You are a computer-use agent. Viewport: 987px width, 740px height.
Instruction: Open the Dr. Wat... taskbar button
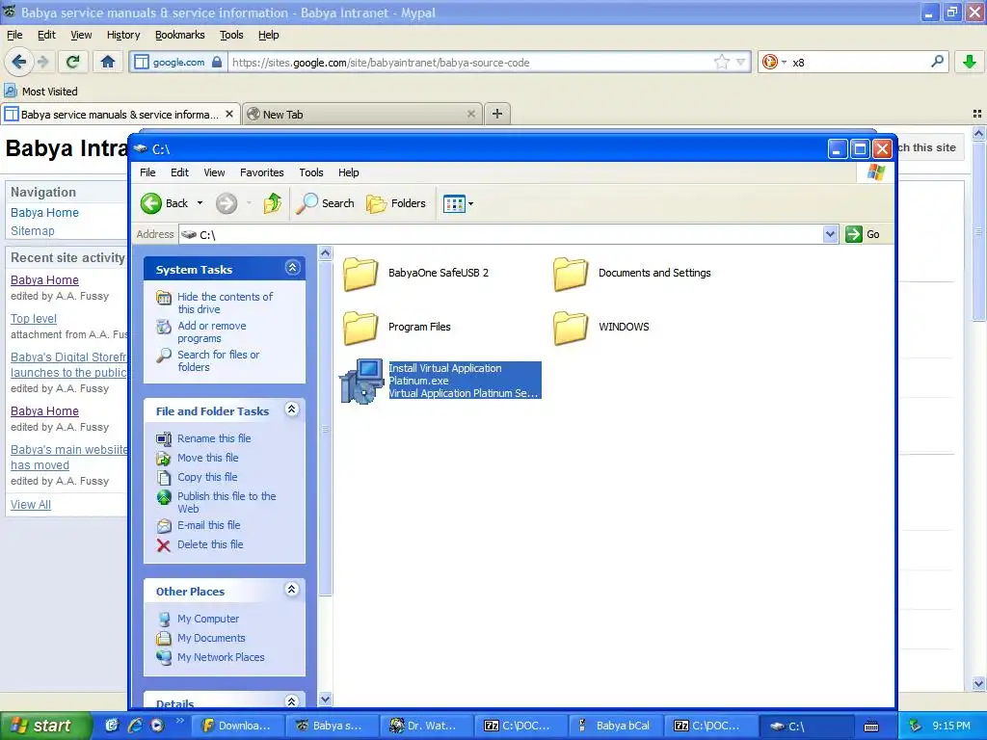(425, 726)
